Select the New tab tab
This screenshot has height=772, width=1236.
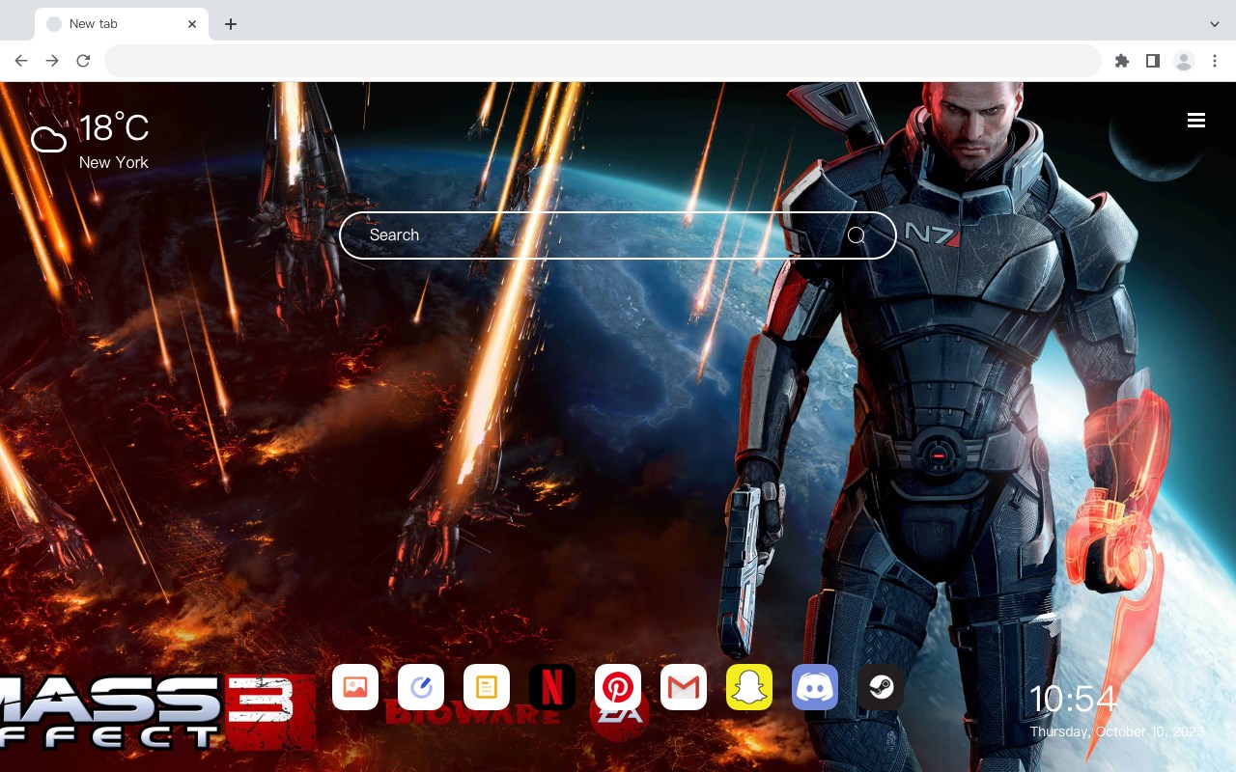122,24
